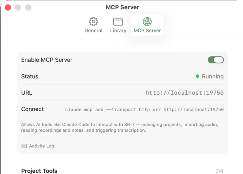
Task: Click the Connect row label
Action: coord(33,109)
